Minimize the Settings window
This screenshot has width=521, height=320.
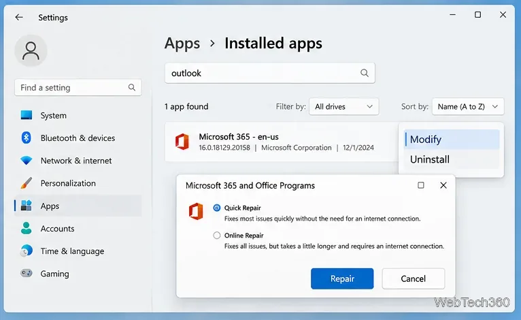coord(452,14)
